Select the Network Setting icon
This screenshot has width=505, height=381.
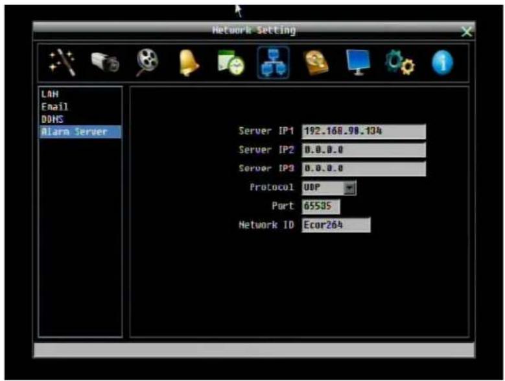click(273, 62)
